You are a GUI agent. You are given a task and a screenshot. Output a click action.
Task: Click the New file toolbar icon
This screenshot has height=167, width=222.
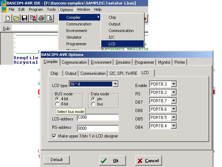click(8, 18)
